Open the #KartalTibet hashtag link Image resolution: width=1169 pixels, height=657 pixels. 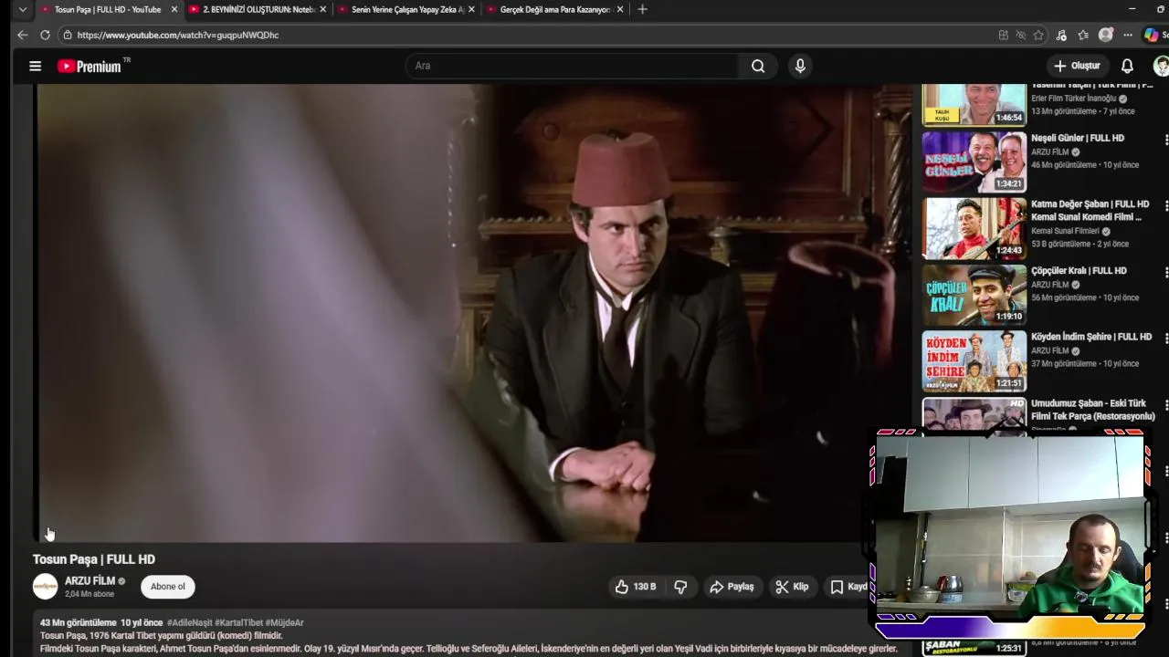pos(238,623)
